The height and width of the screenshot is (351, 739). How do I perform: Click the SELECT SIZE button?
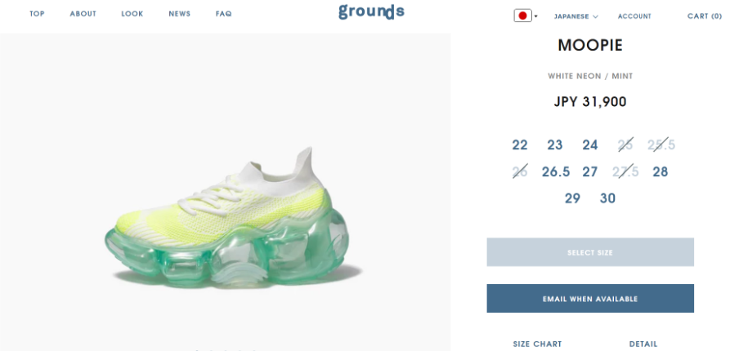[x=590, y=252]
